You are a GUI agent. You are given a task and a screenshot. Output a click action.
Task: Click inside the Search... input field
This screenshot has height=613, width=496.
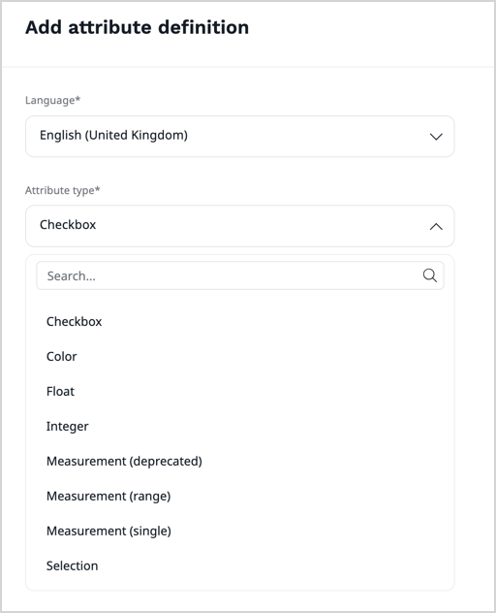click(240, 275)
